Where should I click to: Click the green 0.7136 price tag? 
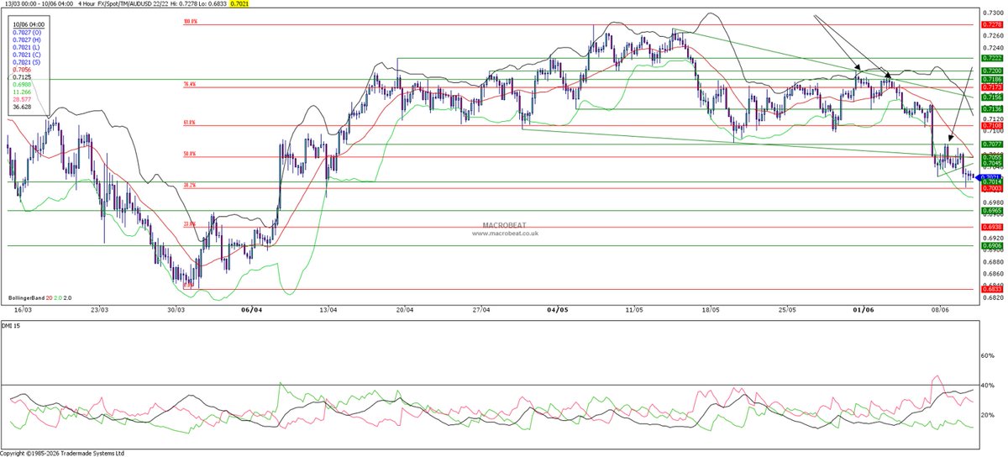pyautogui.click(x=990, y=109)
